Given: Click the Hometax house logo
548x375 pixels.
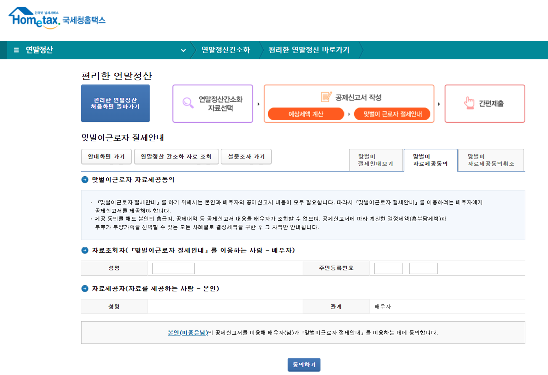Looking at the screenshot, I should click(34, 18).
